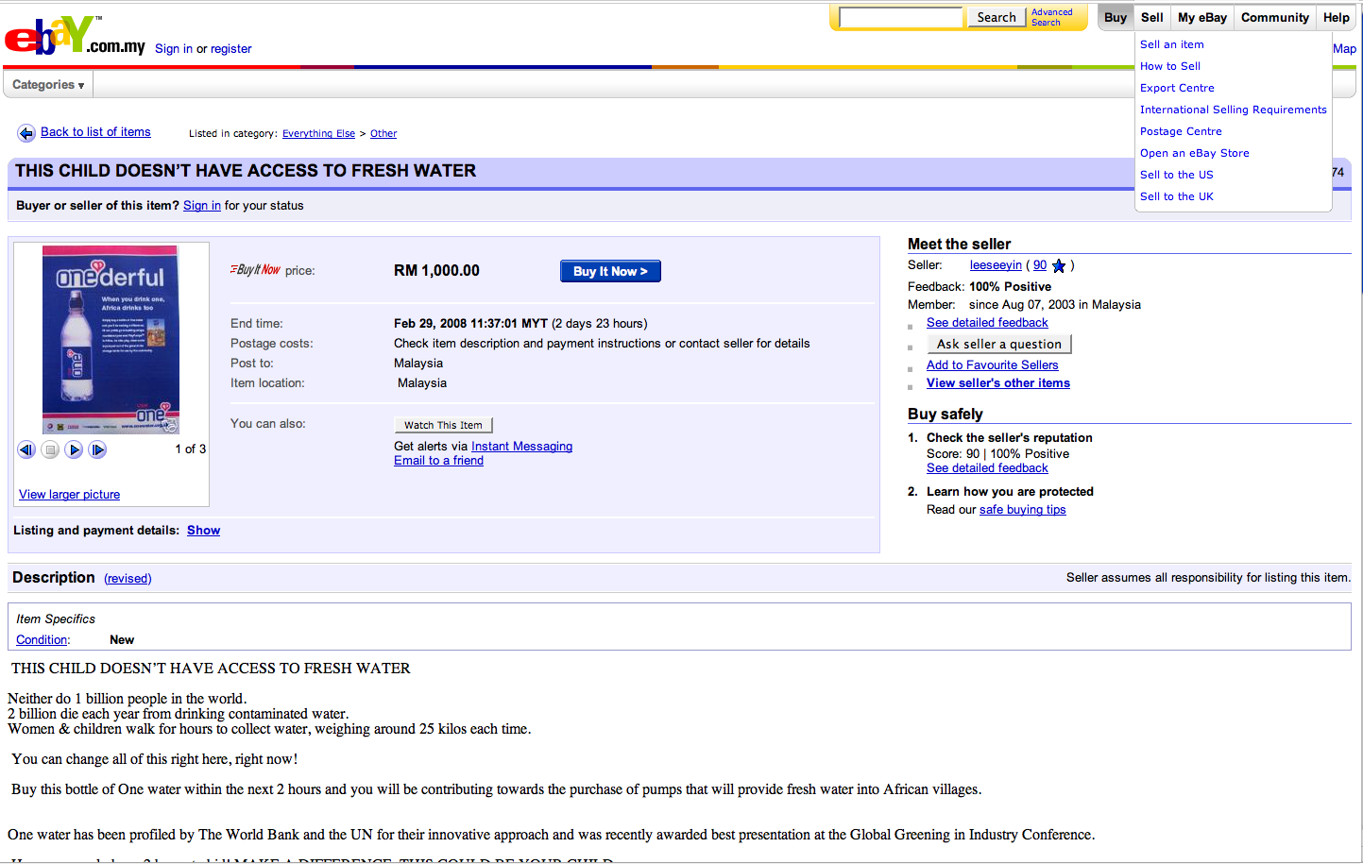Click the Buy It Now button
This screenshot has height=864, width=1363.
pos(610,271)
